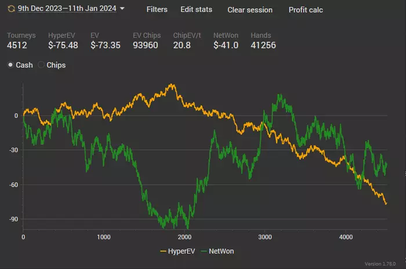The height and width of the screenshot is (269, 406).
Task: Open Edit stats
Action: [x=196, y=10]
